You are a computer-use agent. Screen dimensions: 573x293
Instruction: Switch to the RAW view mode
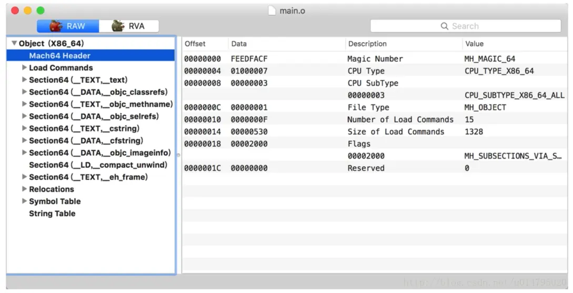(x=68, y=26)
